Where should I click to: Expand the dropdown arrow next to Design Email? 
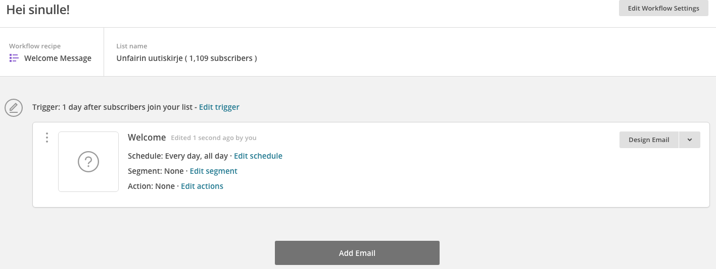(x=690, y=140)
